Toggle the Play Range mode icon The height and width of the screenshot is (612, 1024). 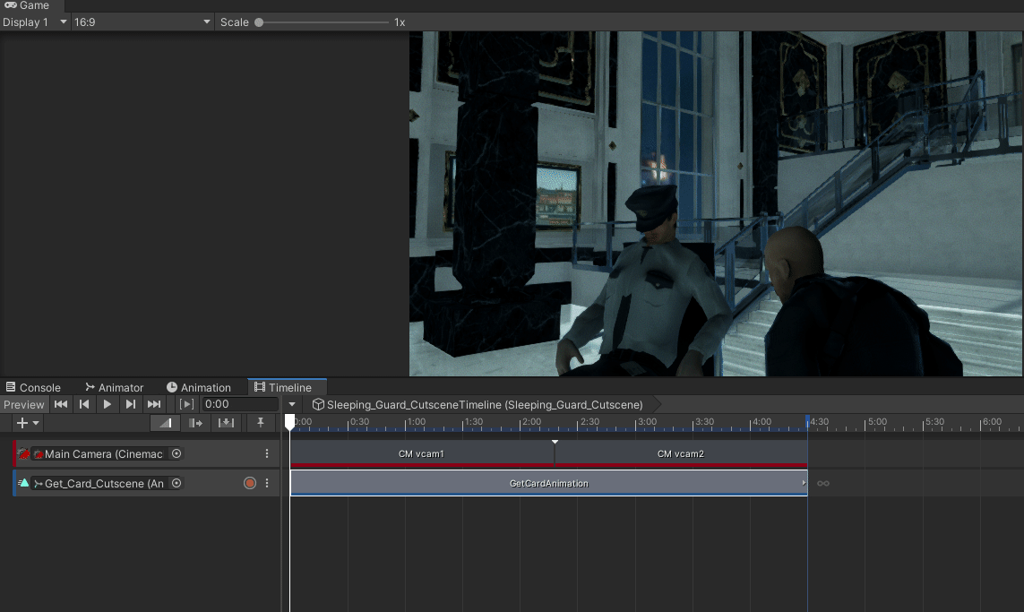(186, 404)
